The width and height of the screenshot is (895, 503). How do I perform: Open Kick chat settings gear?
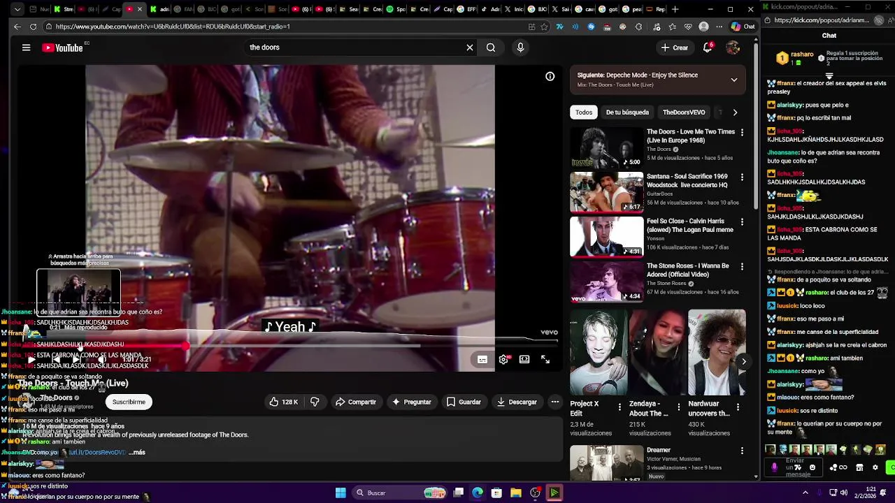tap(875, 467)
